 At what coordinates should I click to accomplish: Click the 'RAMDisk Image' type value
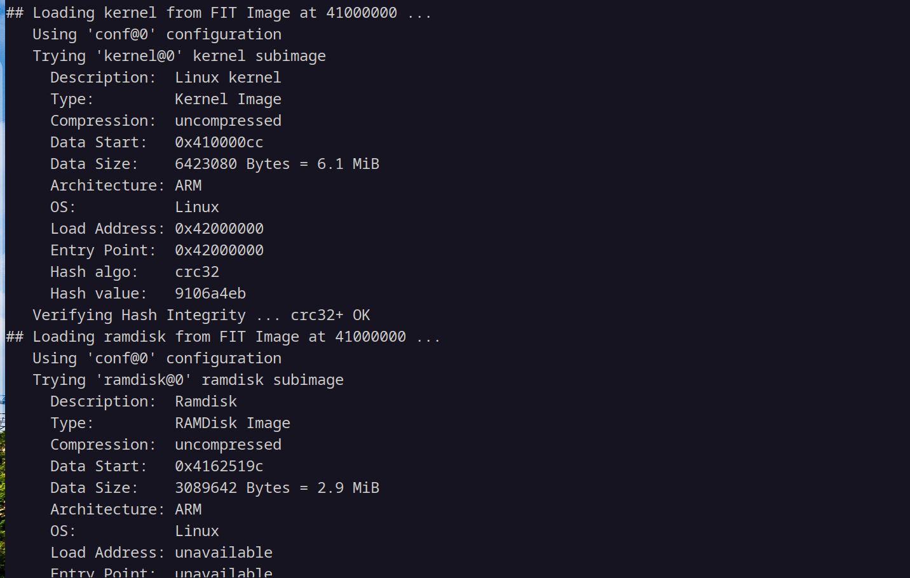233,423
